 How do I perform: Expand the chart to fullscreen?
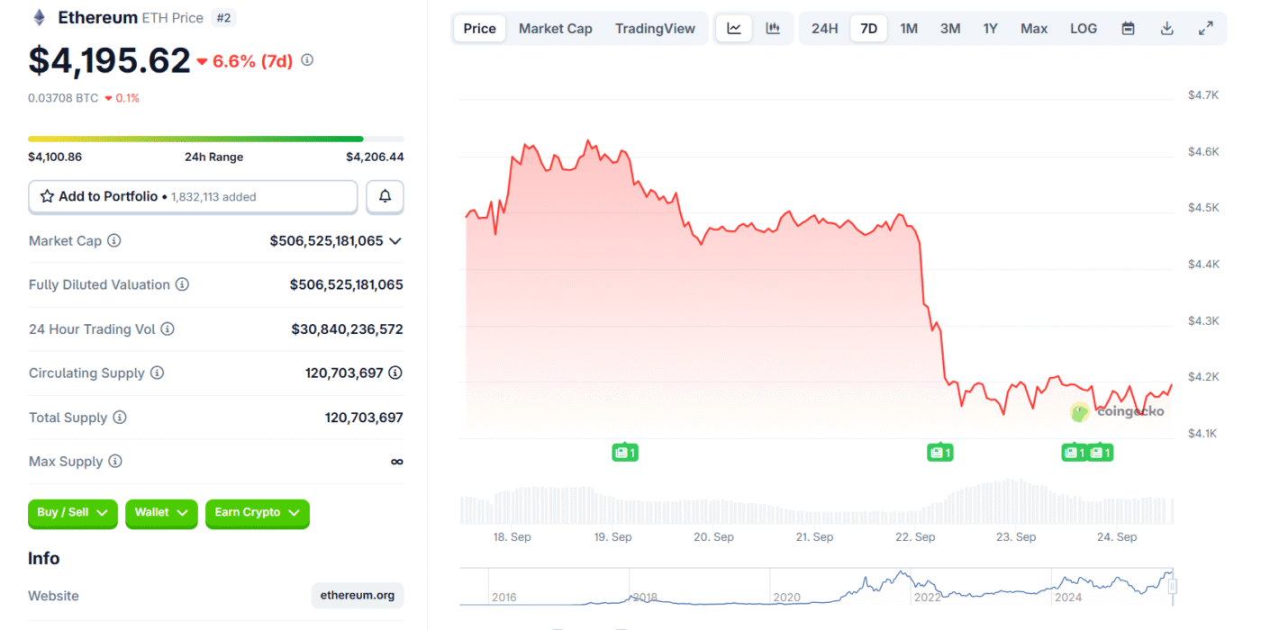pyautogui.click(x=1205, y=29)
